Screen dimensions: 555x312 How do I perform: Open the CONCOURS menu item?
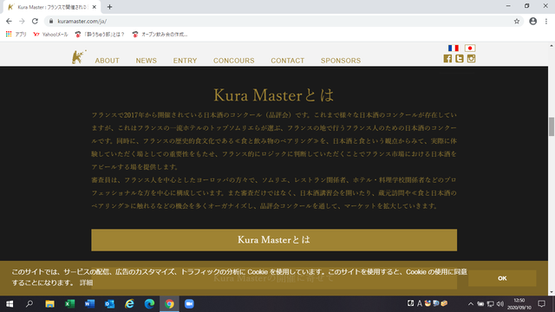234,61
